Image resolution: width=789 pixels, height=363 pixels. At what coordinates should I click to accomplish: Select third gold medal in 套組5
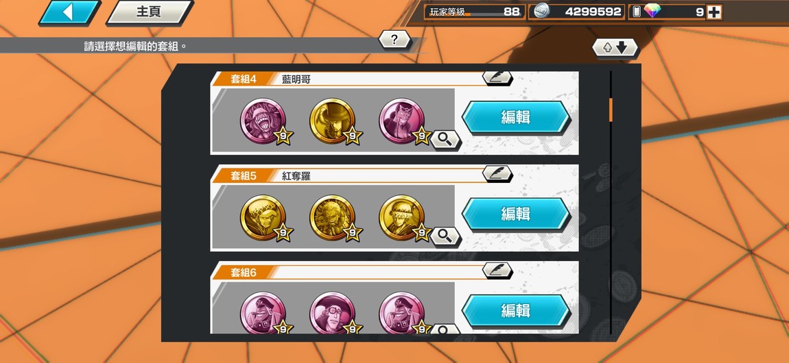pyautogui.click(x=402, y=217)
